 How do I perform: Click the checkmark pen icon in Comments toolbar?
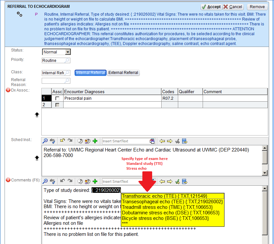tap(177, 181)
